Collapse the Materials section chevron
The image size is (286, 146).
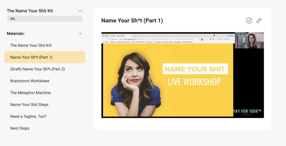[x=80, y=34]
